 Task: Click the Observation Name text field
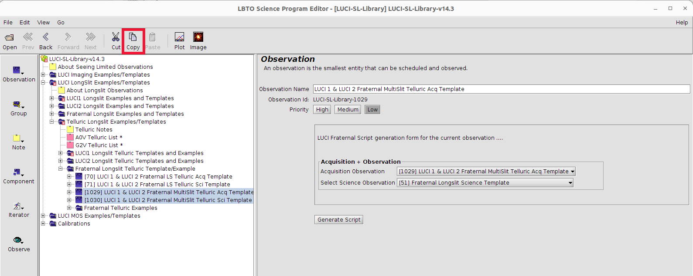coord(501,89)
